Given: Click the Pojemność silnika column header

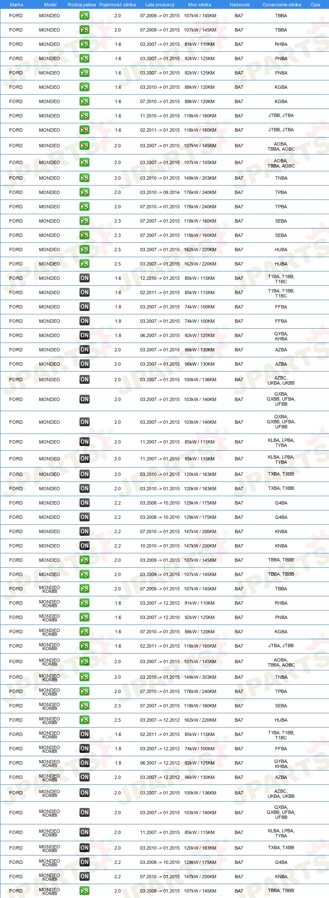Looking at the screenshot, I should click(x=117, y=5).
